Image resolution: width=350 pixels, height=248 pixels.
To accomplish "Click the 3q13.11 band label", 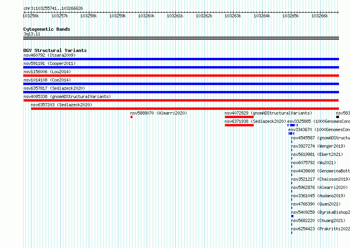I will (x=32, y=34).
